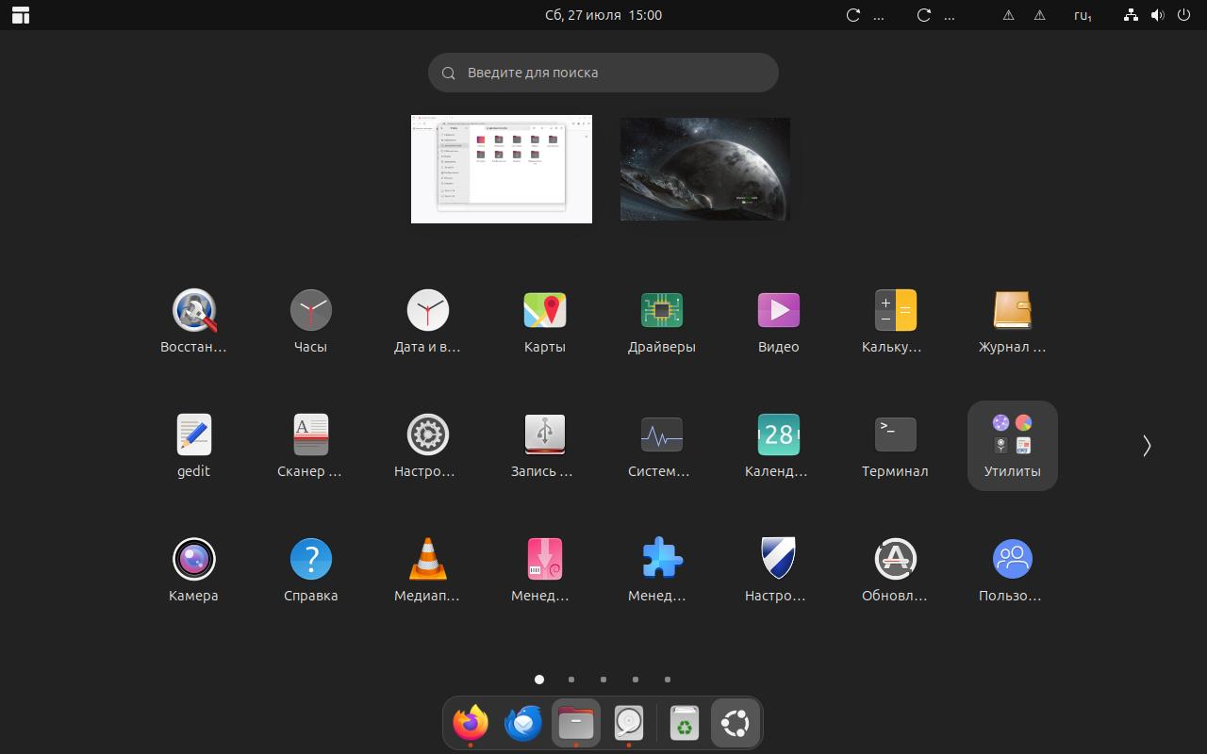Open Thunderbird mail in the dock
The height and width of the screenshot is (754, 1207).
coord(523,723)
